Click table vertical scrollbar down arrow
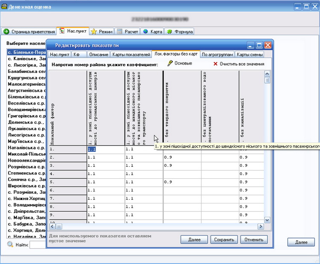Viewport: 320px width, 264px height. point(267,220)
